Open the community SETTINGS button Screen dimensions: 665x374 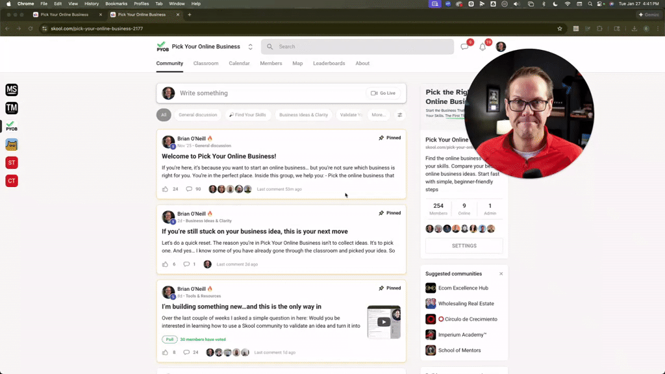point(464,245)
